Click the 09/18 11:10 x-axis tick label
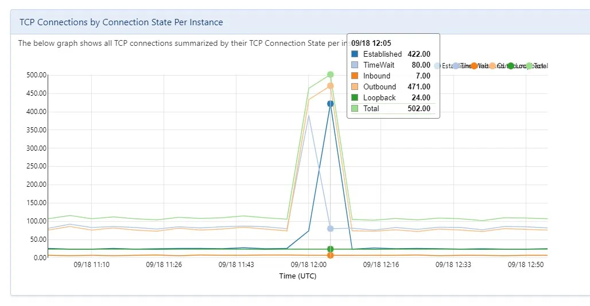 [91, 265]
